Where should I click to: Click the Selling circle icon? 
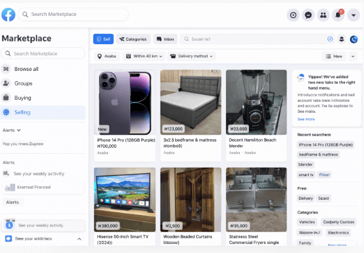[6, 112]
